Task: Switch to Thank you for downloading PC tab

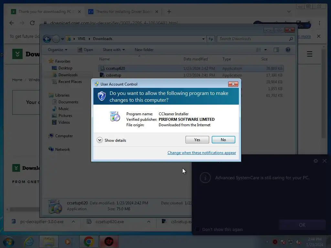Action: pos(46,12)
